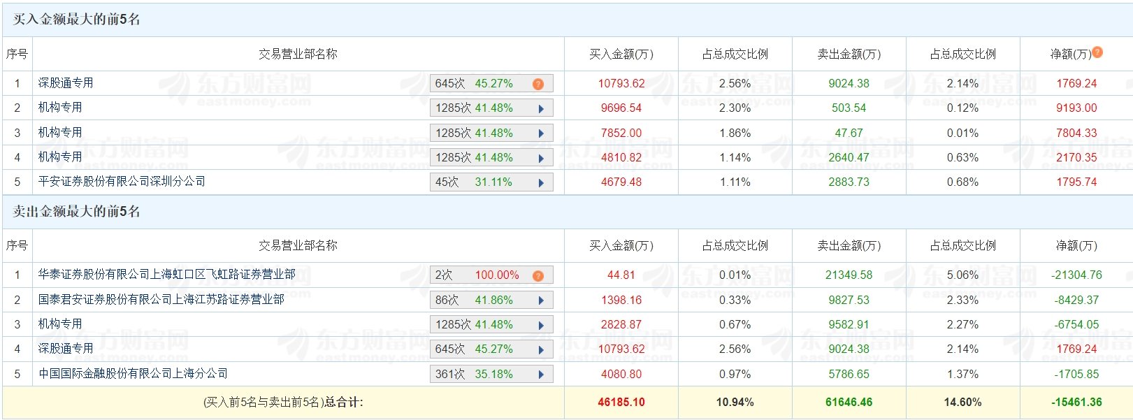This screenshot has width=1133, height=420.
Task: Click the orange help icon beside 净额(万) header
Action: tap(1097, 52)
